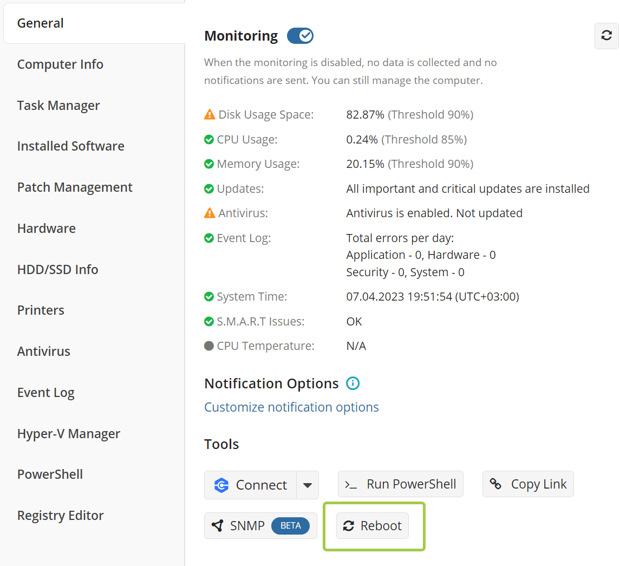
Task: Click the text 'Antivirus is enabled. Not updated'
Action: pos(434,213)
